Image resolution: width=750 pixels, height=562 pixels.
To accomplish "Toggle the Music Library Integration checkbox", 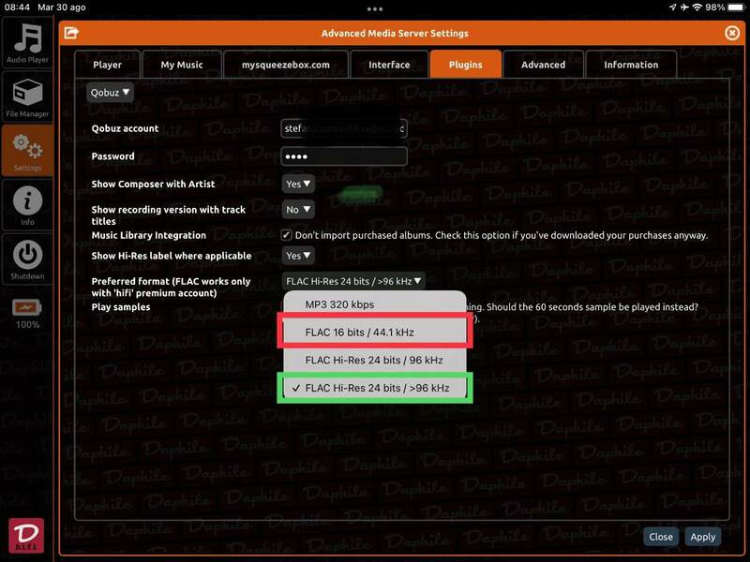I will point(287,235).
